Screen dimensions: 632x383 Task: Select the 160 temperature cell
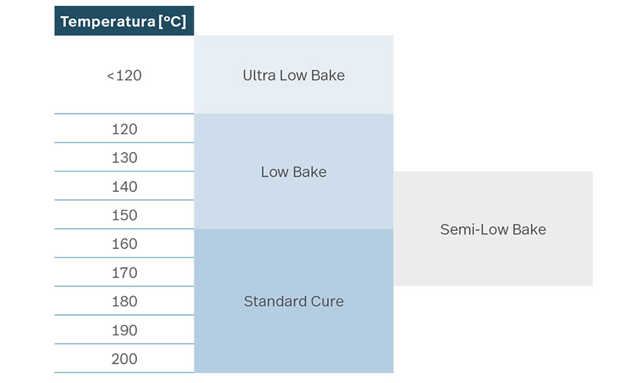[x=124, y=244]
